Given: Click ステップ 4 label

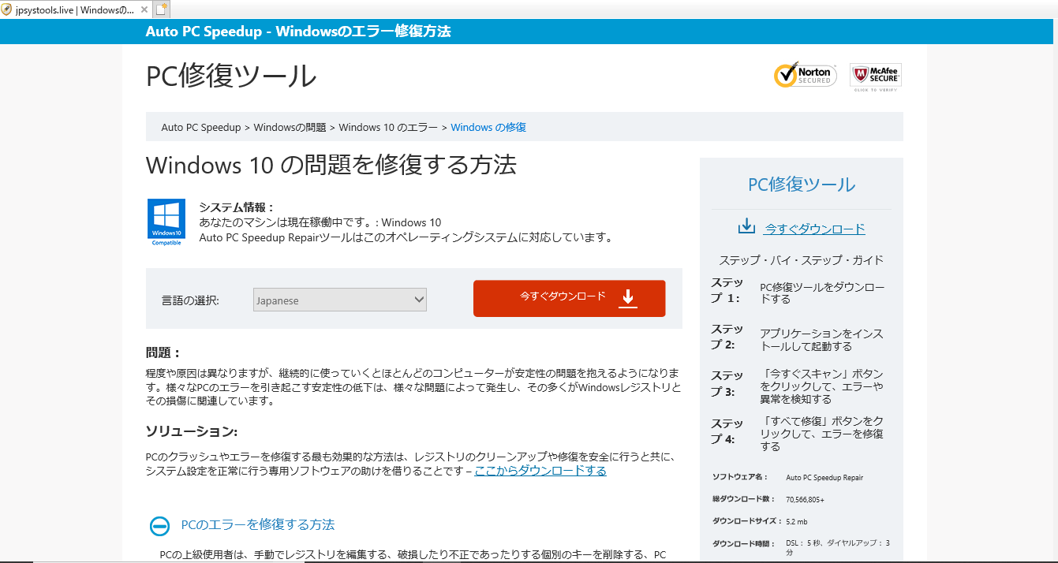Looking at the screenshot, I should tap(727, 430).
